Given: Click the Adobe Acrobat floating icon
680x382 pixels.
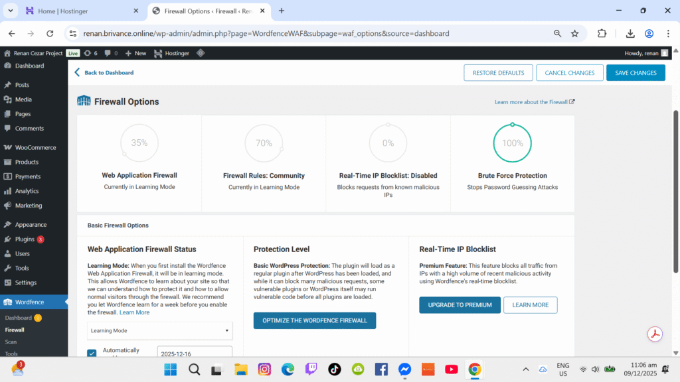Looking at the screenshot, I should click(x=655, y=334).
